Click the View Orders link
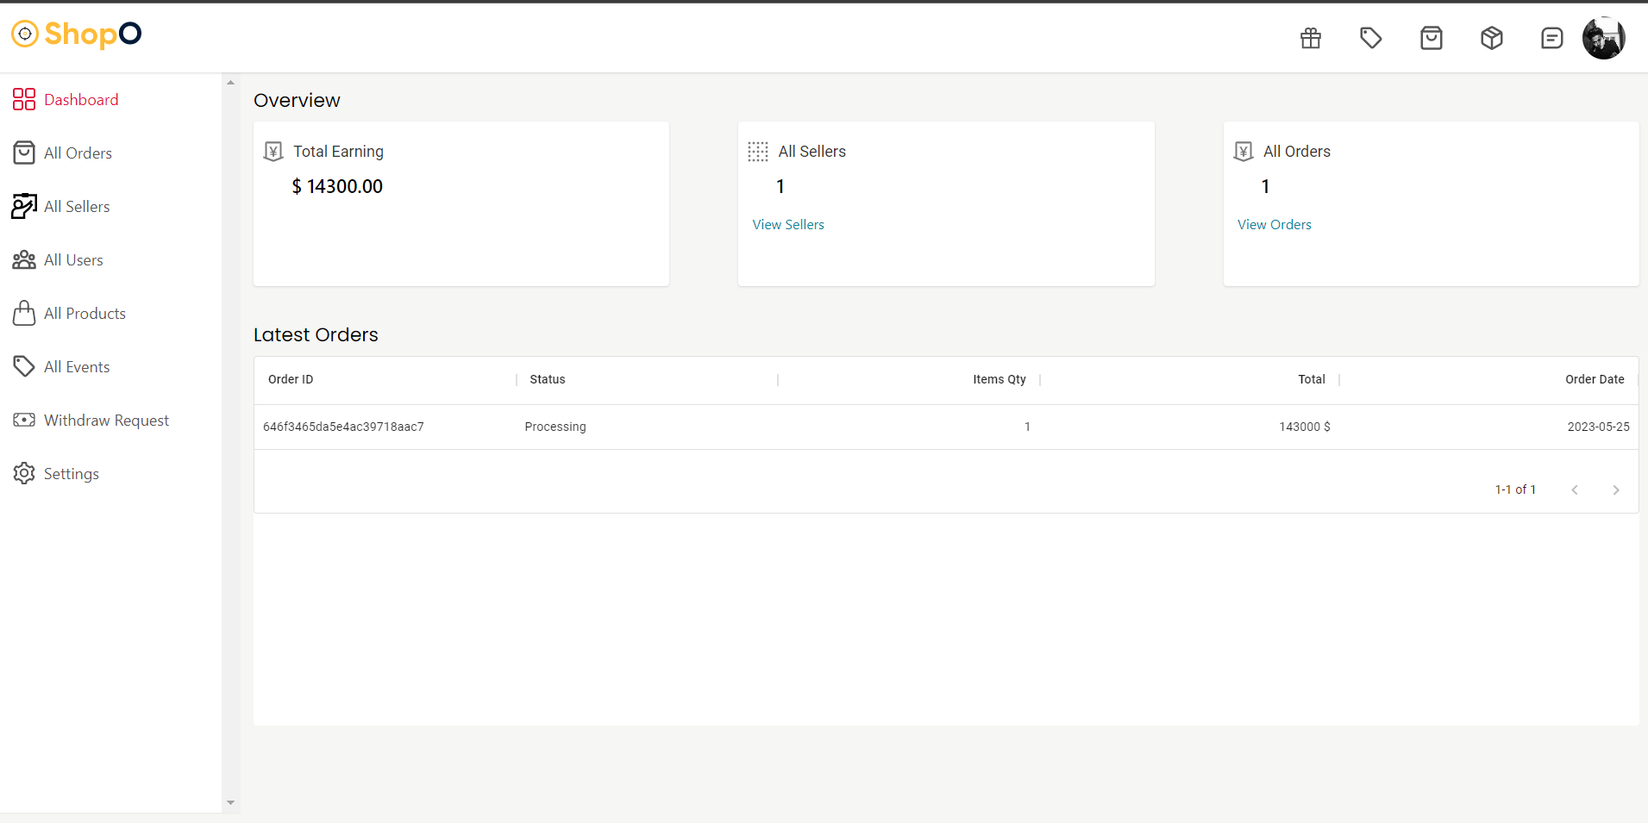This screenshot has width=1648, height=823. coord(1274,224)
